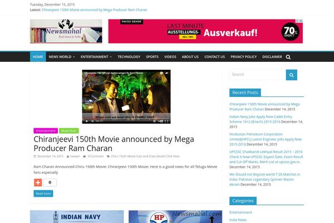Open 0 Comment link
Viewport: 334px width, 223px height.
point(95,156)
